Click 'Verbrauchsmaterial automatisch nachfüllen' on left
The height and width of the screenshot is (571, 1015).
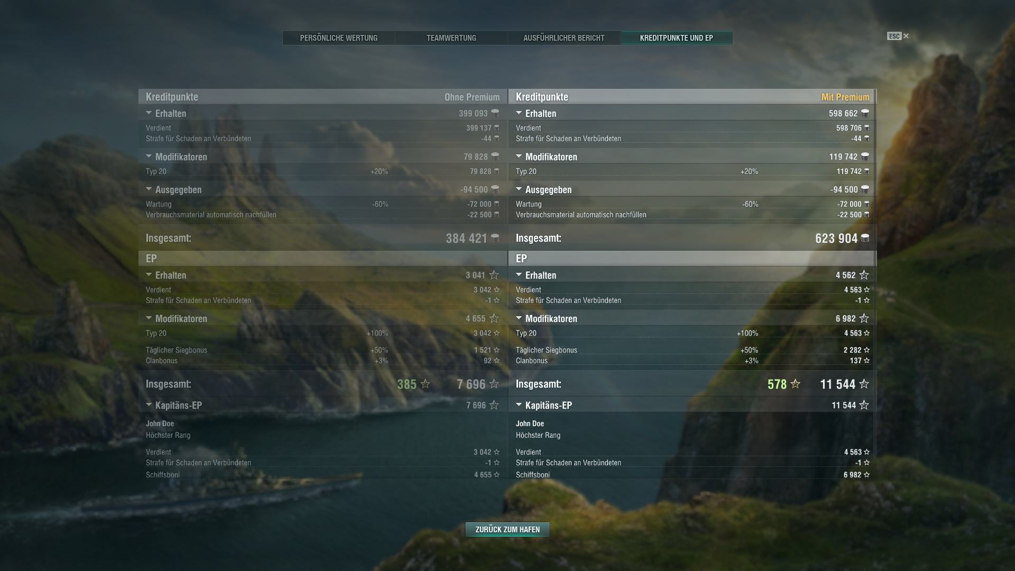tap(211, 215)
